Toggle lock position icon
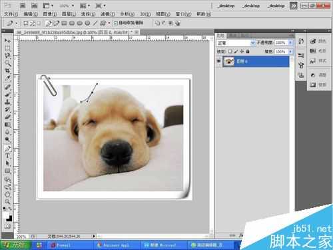Image resolution: width=333 pixels, height=250 pixels. pyautogui.click(x=242, y=51)
